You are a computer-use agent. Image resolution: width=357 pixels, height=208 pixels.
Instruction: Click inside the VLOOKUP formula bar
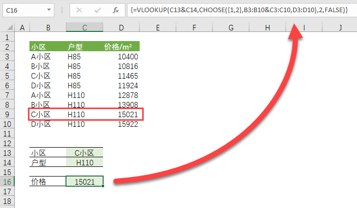pyautogui.click(x=242, y=10)
